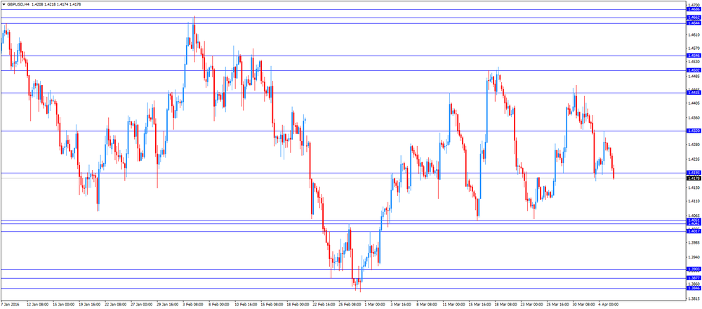Click the 8 Mar 08:00 time axis label
This screenshot has width=702, height=309.
[x=428, y=305]
